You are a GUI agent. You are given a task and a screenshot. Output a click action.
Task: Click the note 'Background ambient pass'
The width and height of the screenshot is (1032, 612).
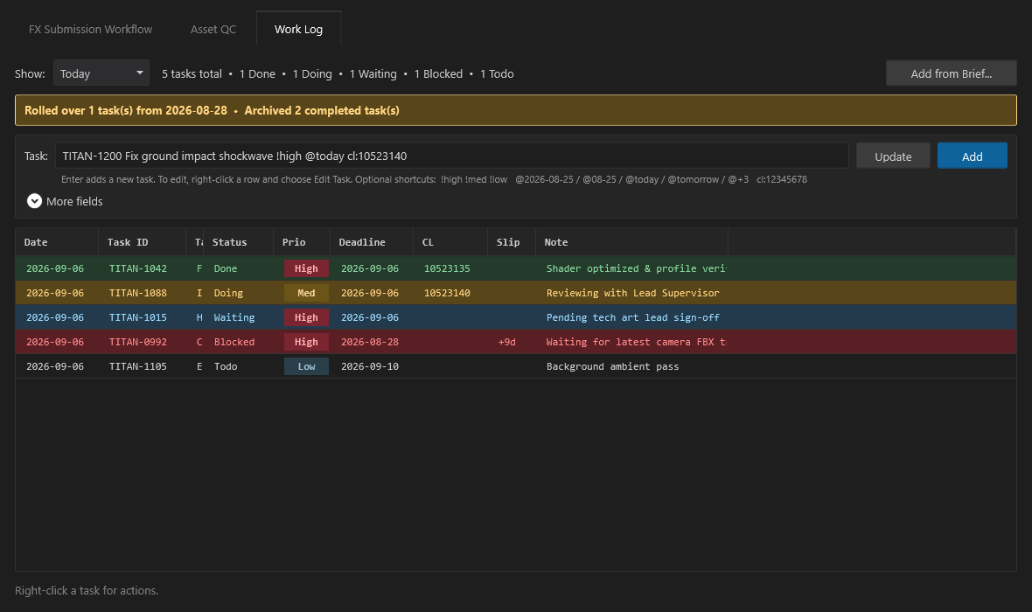(x=612, y=365)
